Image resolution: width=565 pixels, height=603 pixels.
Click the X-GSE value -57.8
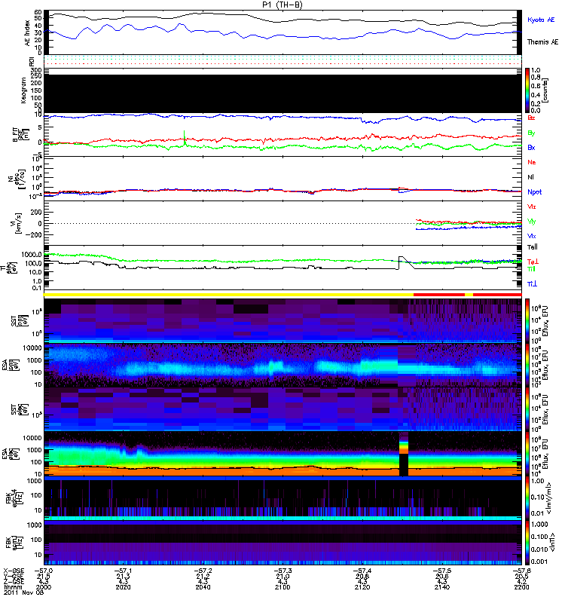click(x=521, y=571)
